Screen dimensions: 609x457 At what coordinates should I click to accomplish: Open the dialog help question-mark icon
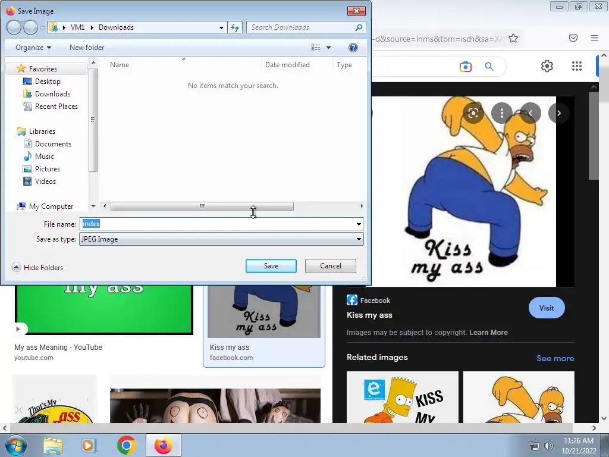tap(353, 48)
